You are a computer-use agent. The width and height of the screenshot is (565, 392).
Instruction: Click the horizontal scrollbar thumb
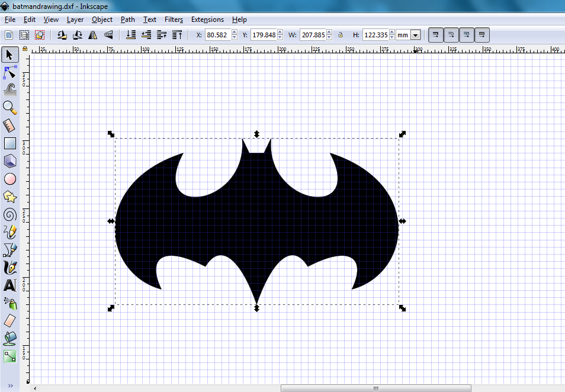(376, 388)
